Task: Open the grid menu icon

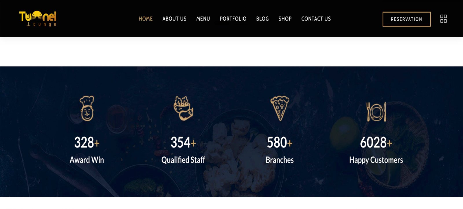Action: (443, 19)
